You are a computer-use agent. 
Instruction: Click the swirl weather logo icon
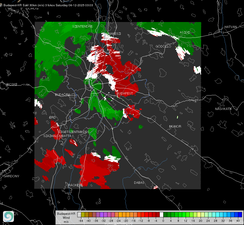[8, 216]
